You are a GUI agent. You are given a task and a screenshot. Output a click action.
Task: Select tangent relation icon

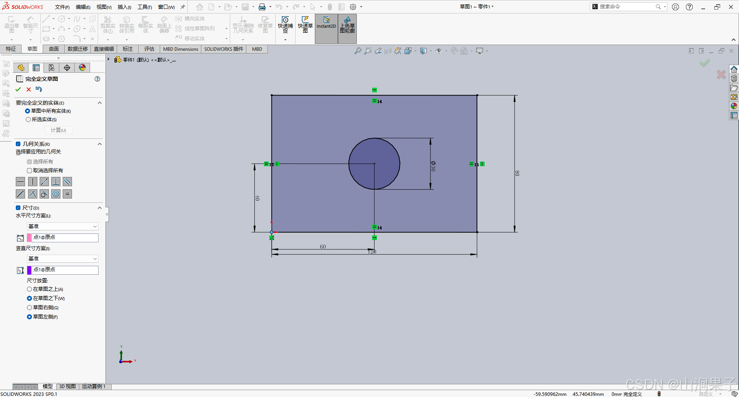44,194
